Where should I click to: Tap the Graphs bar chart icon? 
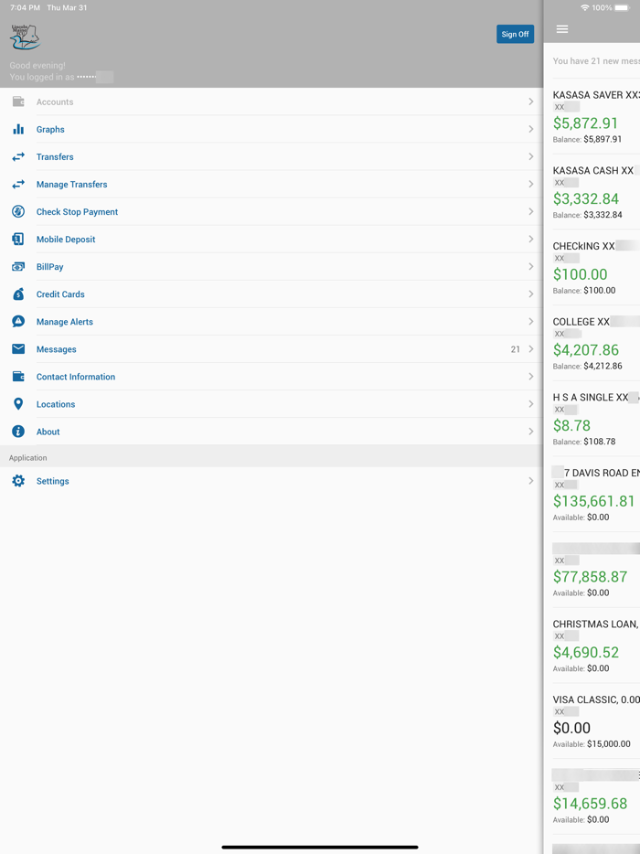[18, 129]
